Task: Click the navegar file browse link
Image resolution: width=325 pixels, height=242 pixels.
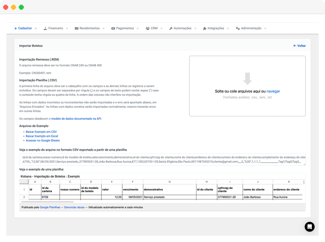Action: 273,91
